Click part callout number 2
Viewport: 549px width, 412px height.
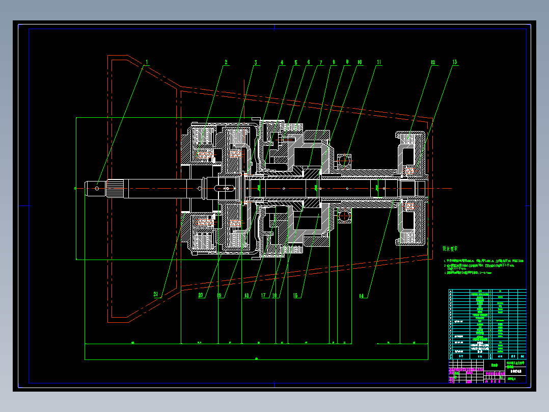click(x=226, y=62)
